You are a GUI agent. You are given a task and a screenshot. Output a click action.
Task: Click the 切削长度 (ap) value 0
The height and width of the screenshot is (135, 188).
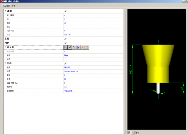pyautogui.click(x=65, y=83)
